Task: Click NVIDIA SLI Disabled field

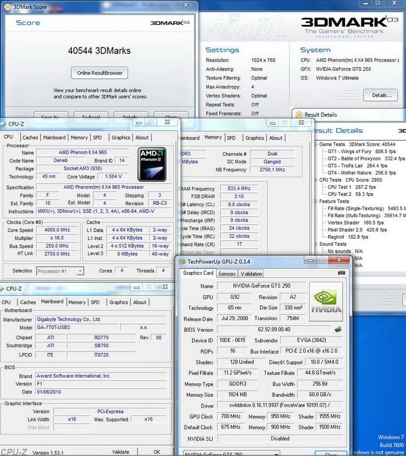Action: pyautogui.click(x=280, y=439)
